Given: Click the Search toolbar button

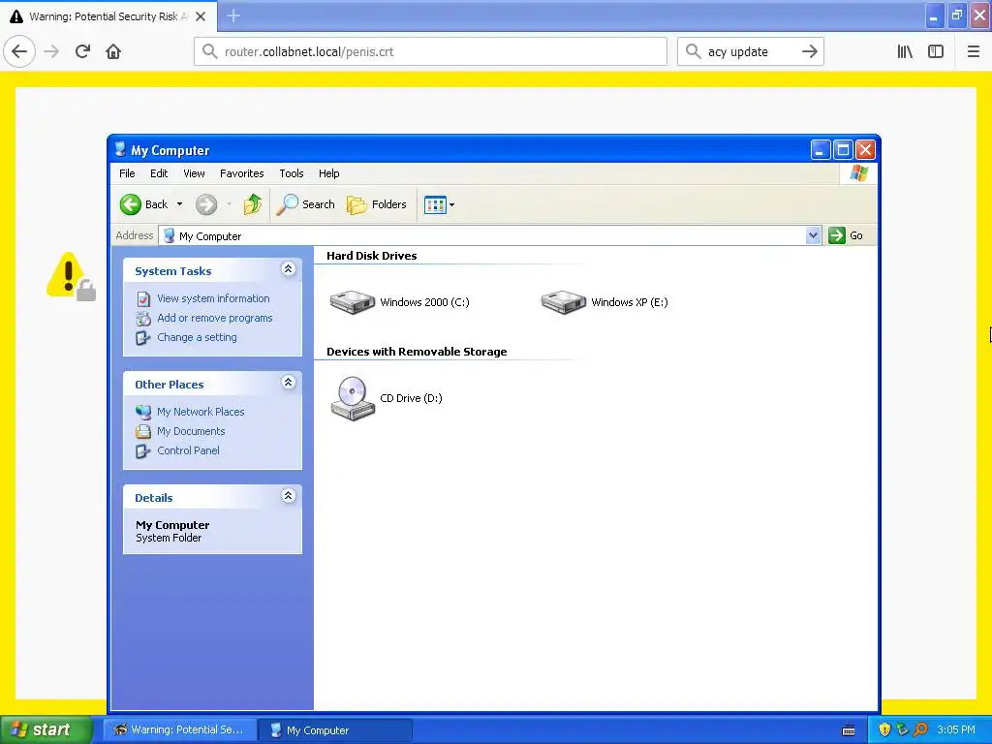Looking at the screenshot, I should pos(305,204).
